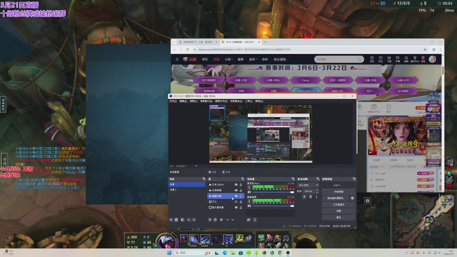Toggle visibility of second source in OBS list
The width and height of the screenshot is (457, 257).
tap(236, 190)
